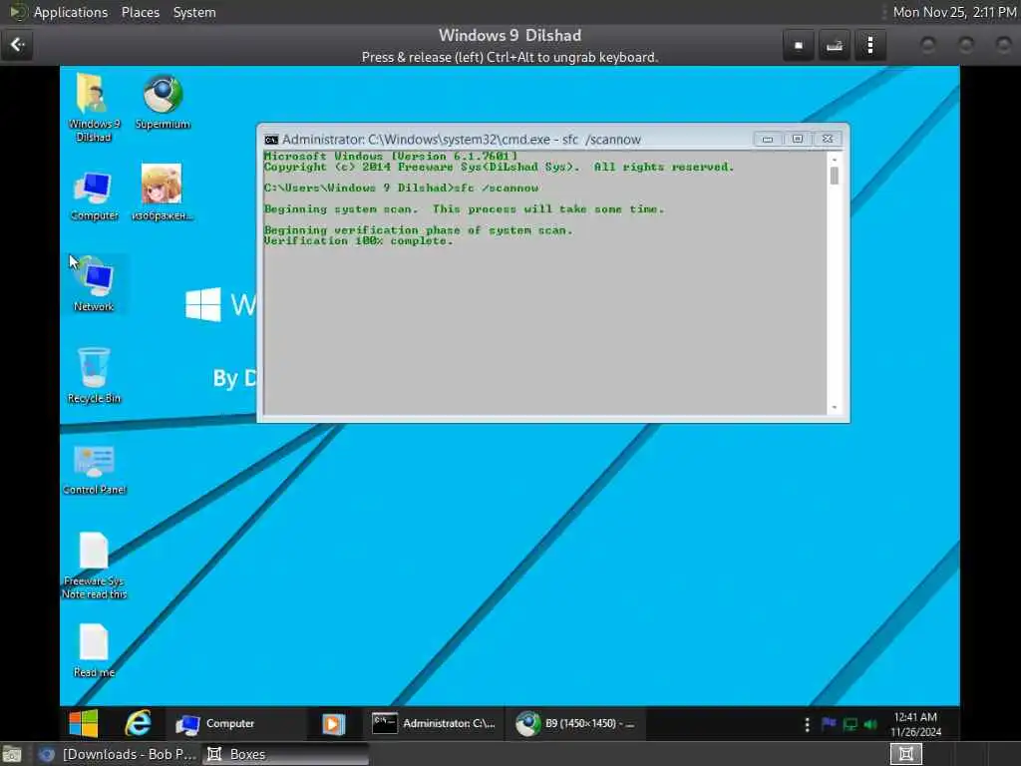Launch the Supermium browser desktop icon
This screenshot has height=766, width=1021.
163,103
